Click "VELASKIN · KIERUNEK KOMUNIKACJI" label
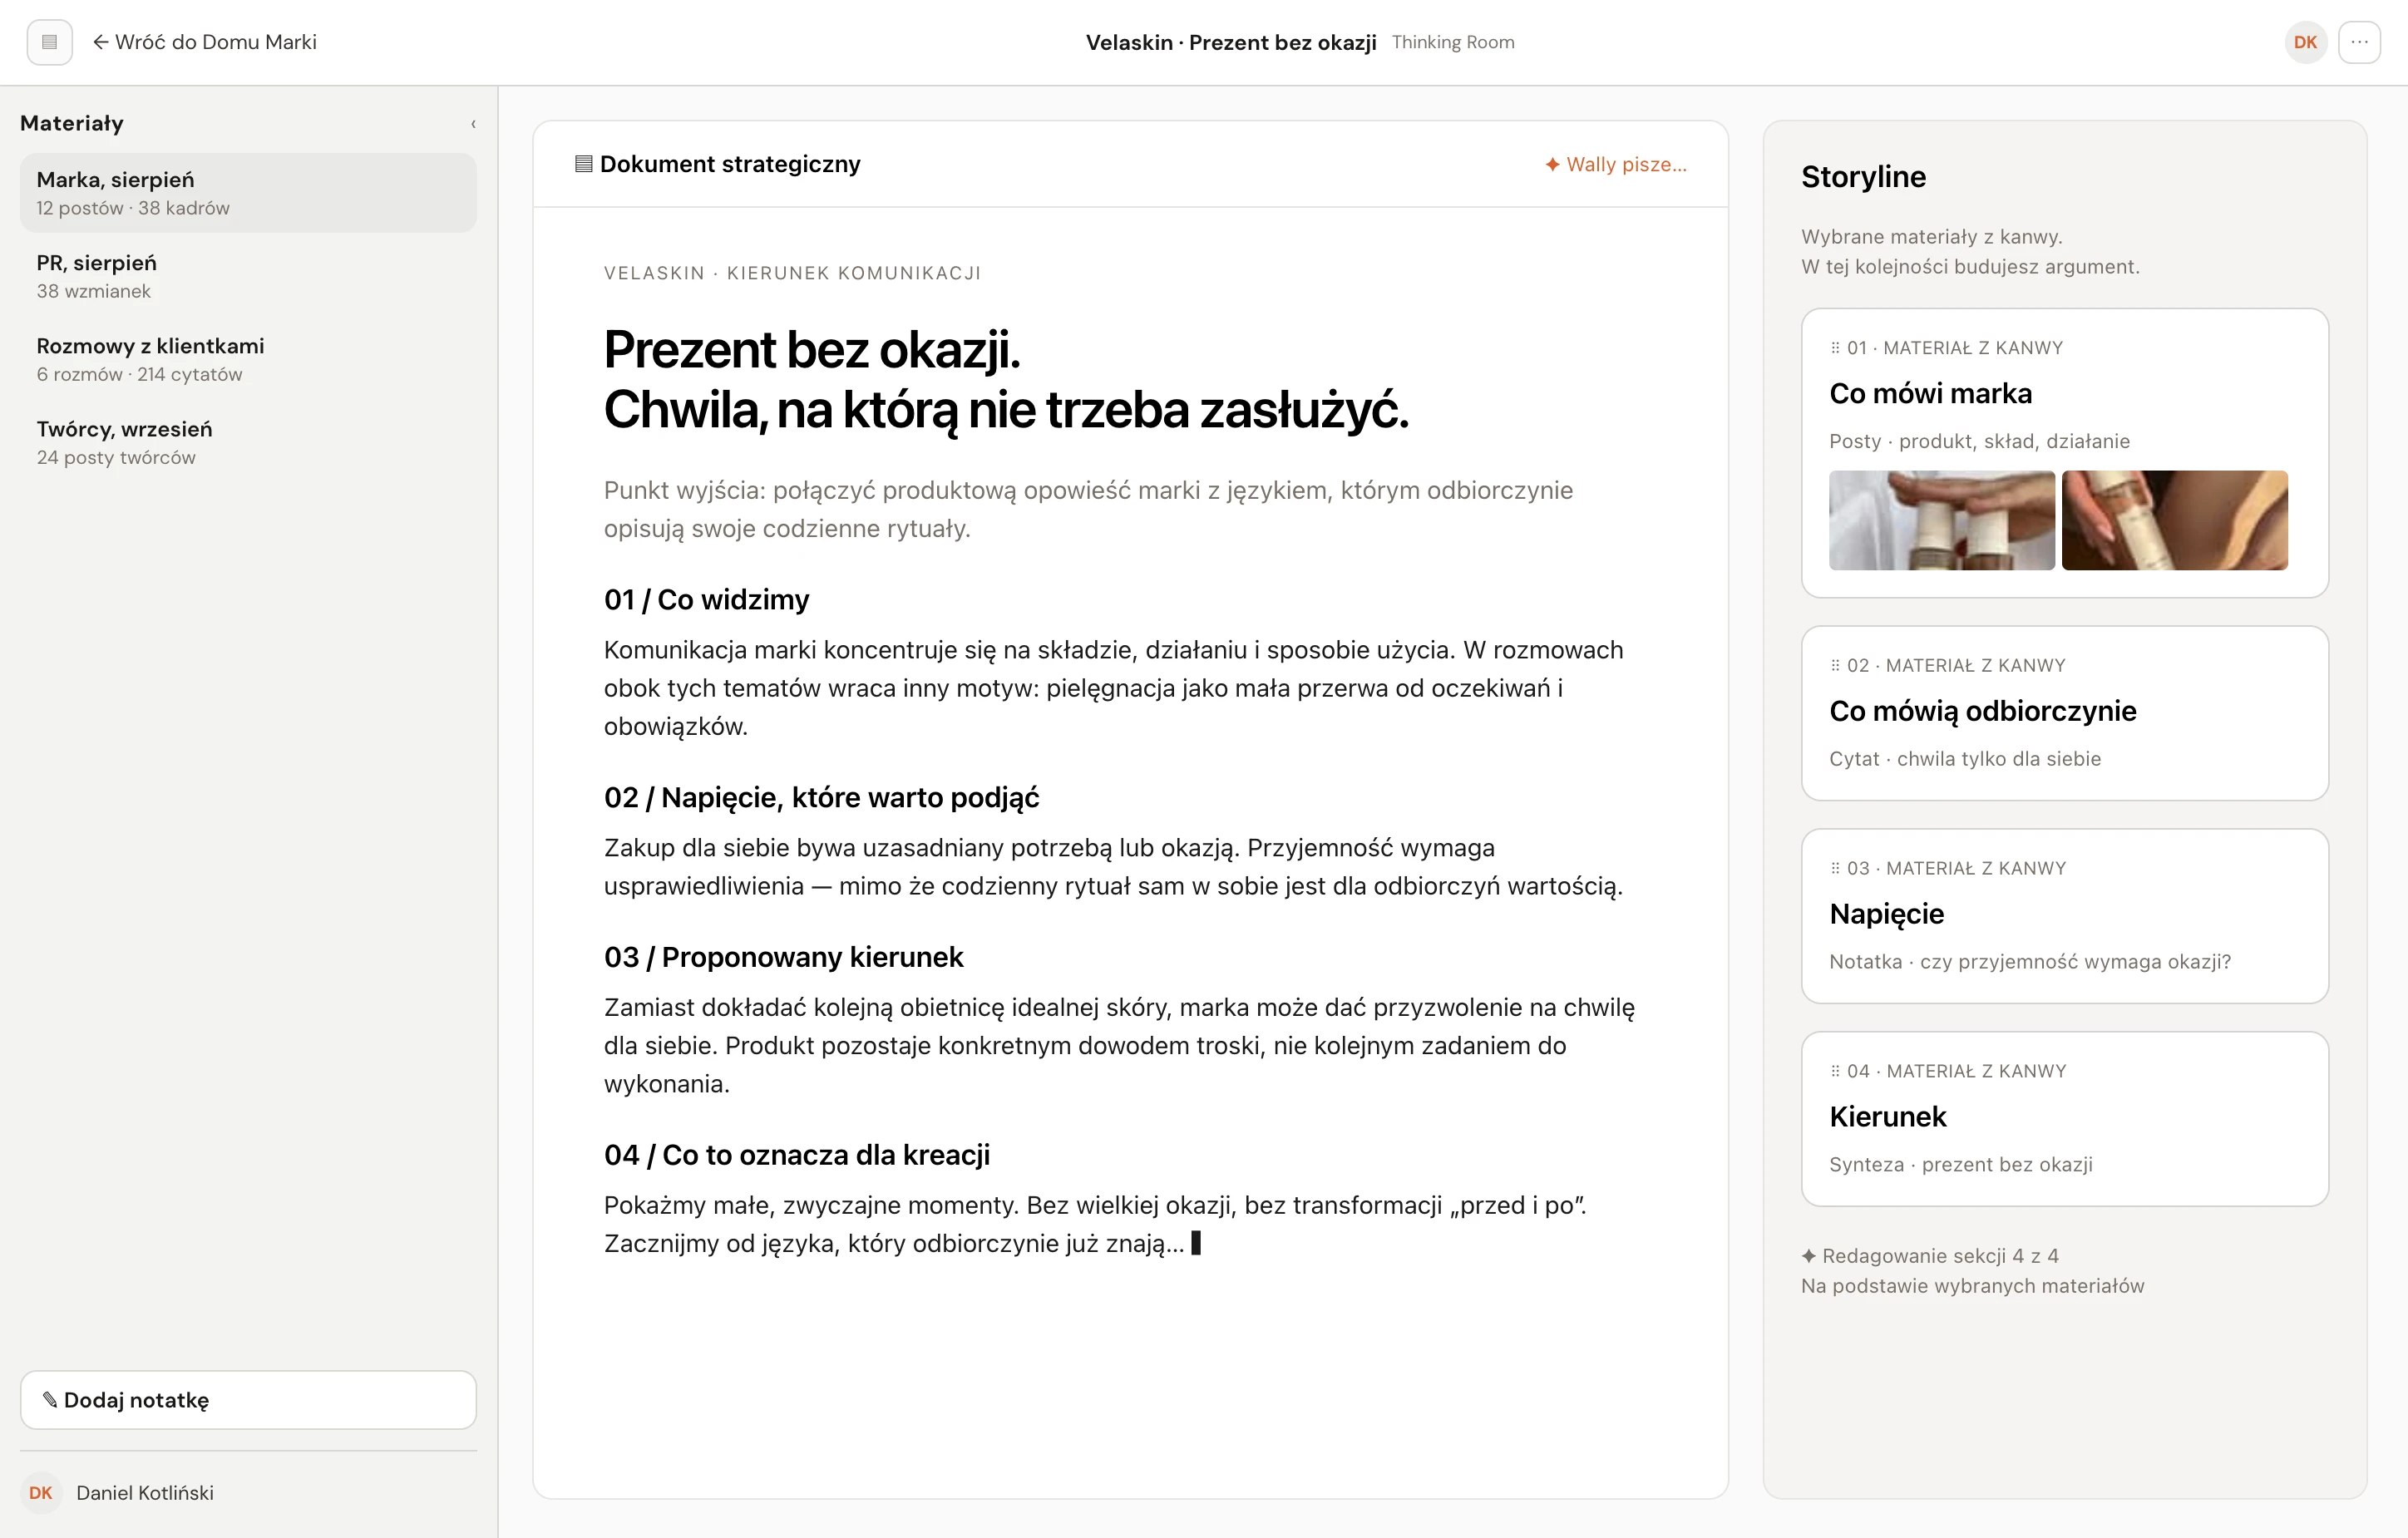The image size is (2408, 1538). 792,273
